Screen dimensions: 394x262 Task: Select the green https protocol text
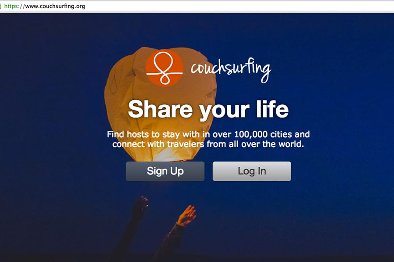click(x=13, y=6)
